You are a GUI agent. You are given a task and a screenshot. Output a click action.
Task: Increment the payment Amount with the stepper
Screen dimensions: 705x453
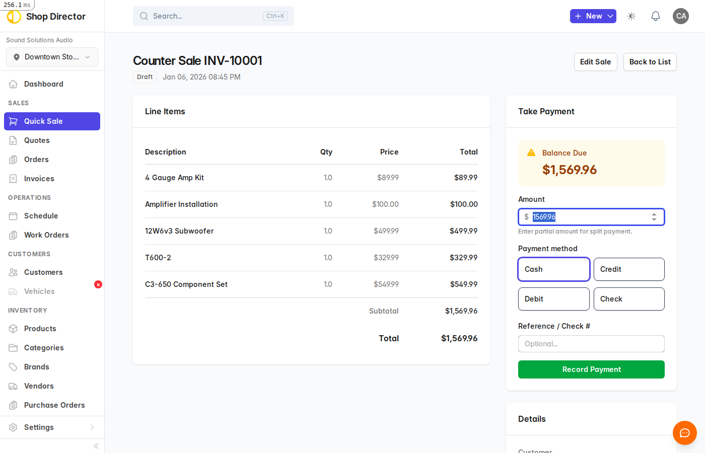[x=654, y=214]
